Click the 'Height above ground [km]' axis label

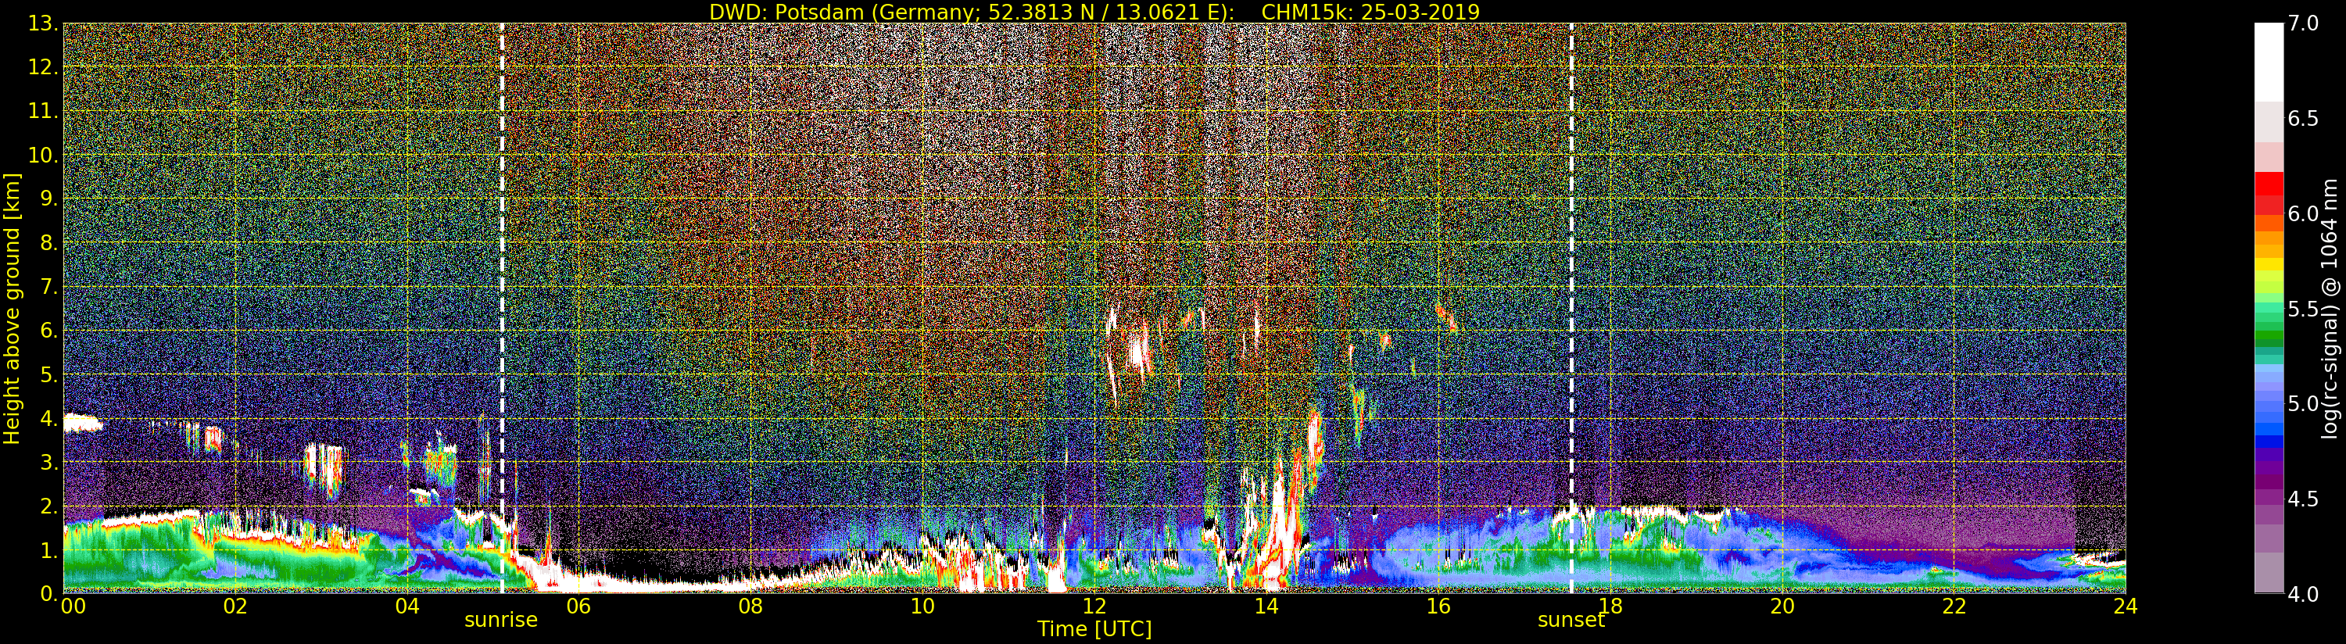pyautogui.click(x=12, y=309)
